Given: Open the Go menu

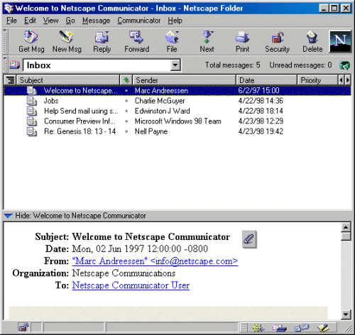Looking at the screenshot, I should click(70, 21).
